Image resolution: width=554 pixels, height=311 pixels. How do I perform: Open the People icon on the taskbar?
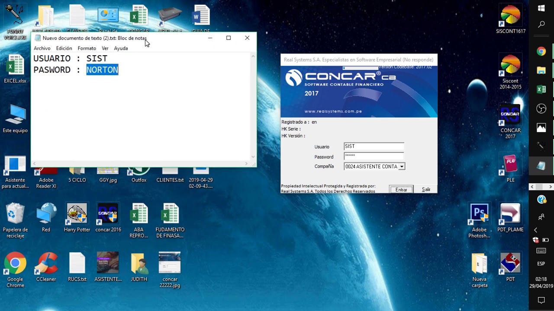coord(541,217)
